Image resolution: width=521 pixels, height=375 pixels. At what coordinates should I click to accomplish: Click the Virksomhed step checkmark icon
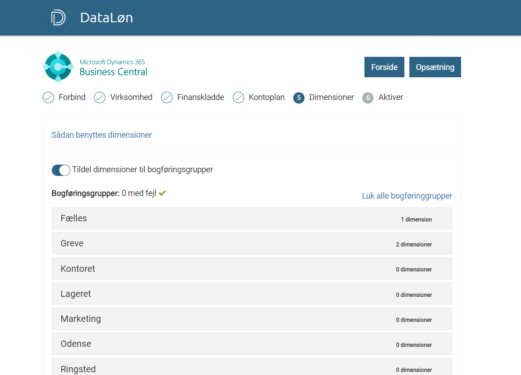100,97
